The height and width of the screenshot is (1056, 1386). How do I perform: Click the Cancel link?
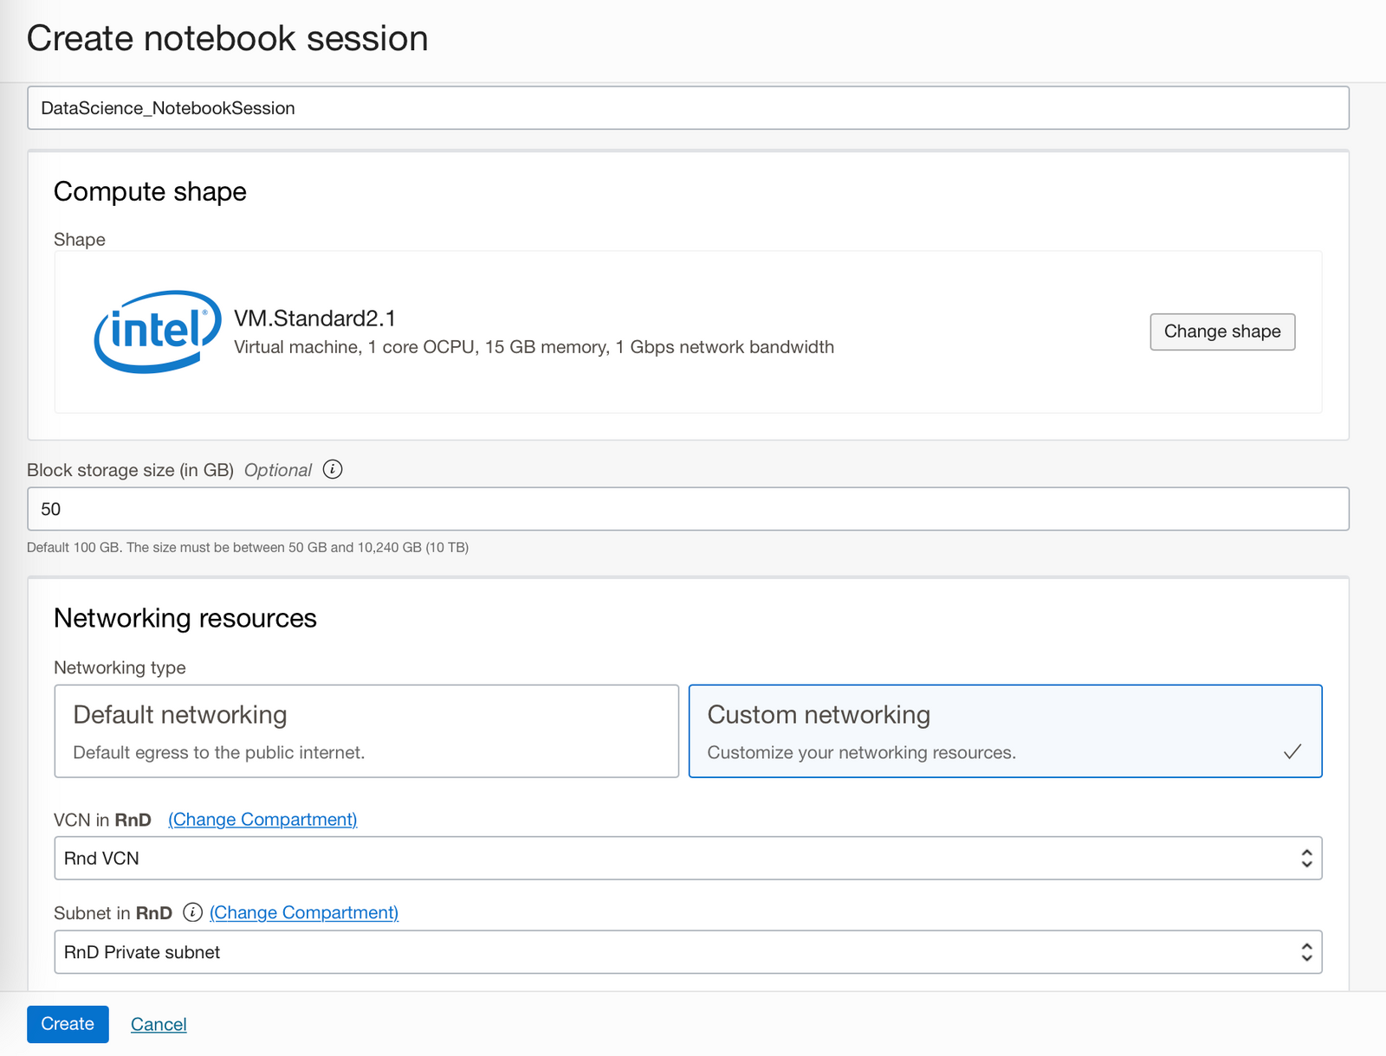coord(158,1024)
